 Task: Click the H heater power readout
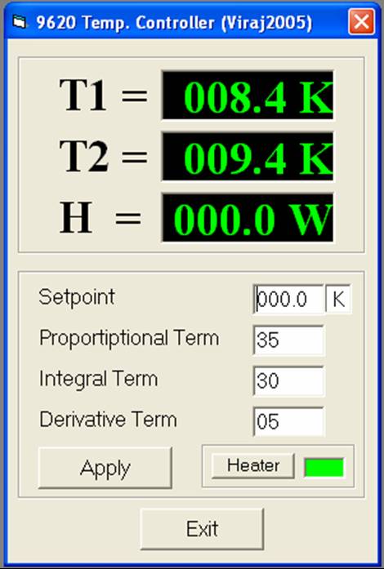(248, 218)
